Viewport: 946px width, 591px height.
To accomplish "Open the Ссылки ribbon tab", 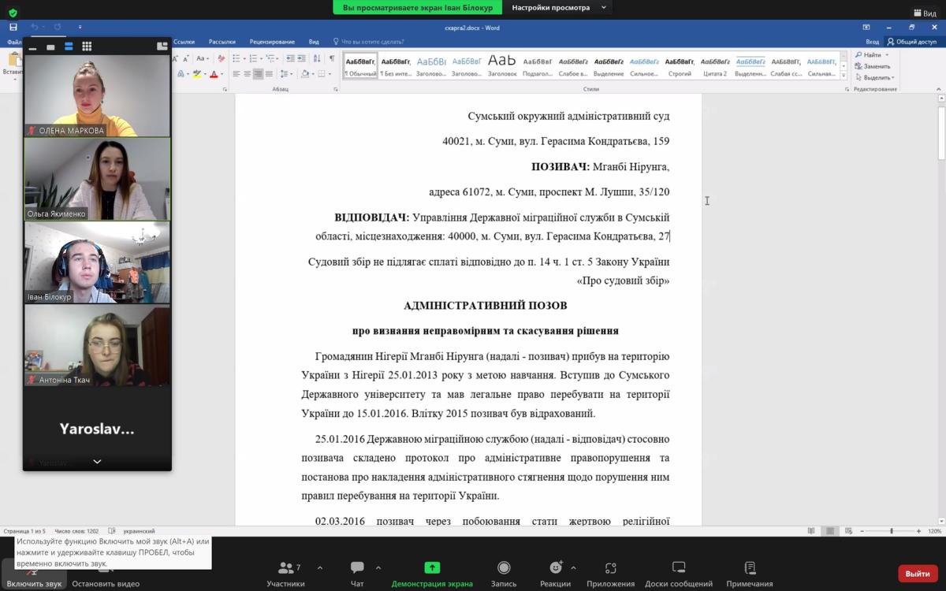I will (184, 42).
